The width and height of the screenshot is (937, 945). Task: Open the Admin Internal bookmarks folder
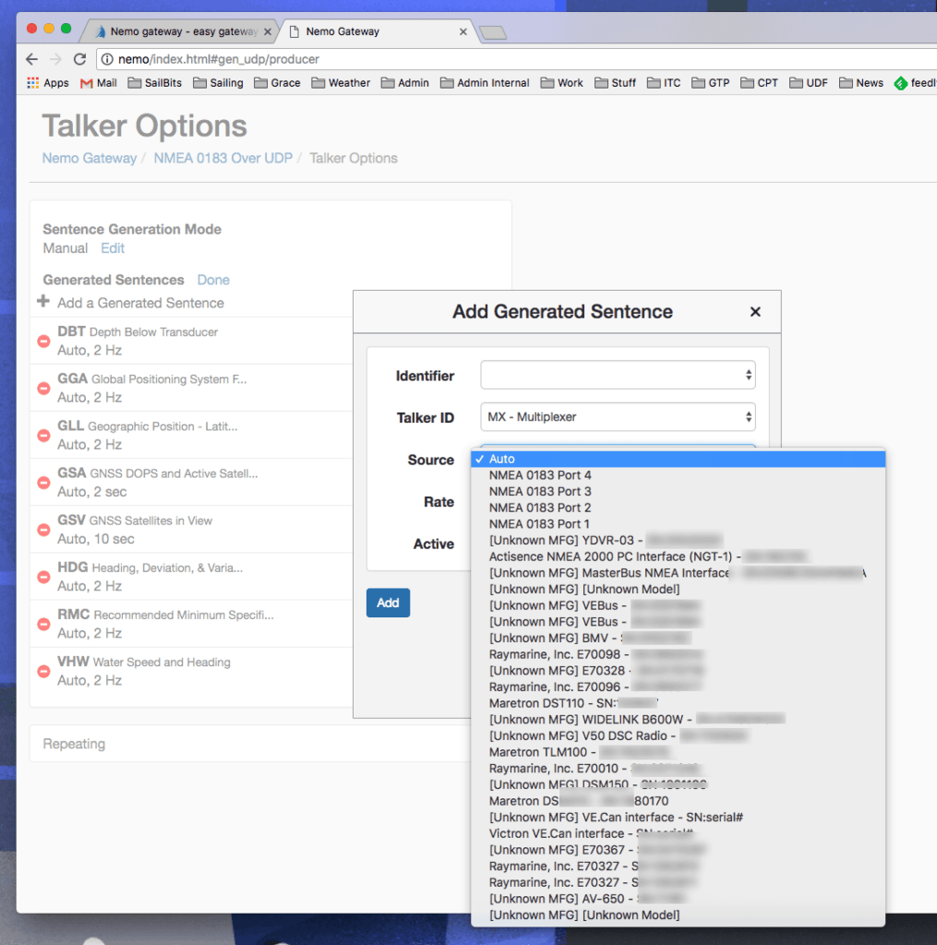[485, 82]
